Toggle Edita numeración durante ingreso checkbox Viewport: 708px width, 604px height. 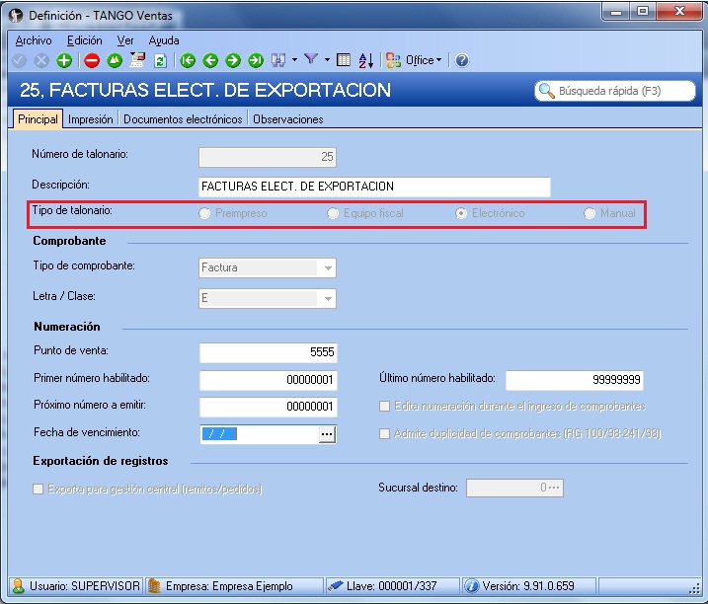tap(385, 407)
